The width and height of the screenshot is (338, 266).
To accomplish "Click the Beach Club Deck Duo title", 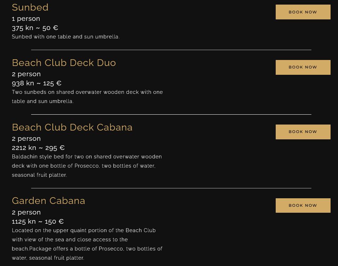I will tap(64, 63).
